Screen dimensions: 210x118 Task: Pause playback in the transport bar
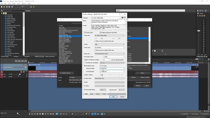(x=40, y=114)
